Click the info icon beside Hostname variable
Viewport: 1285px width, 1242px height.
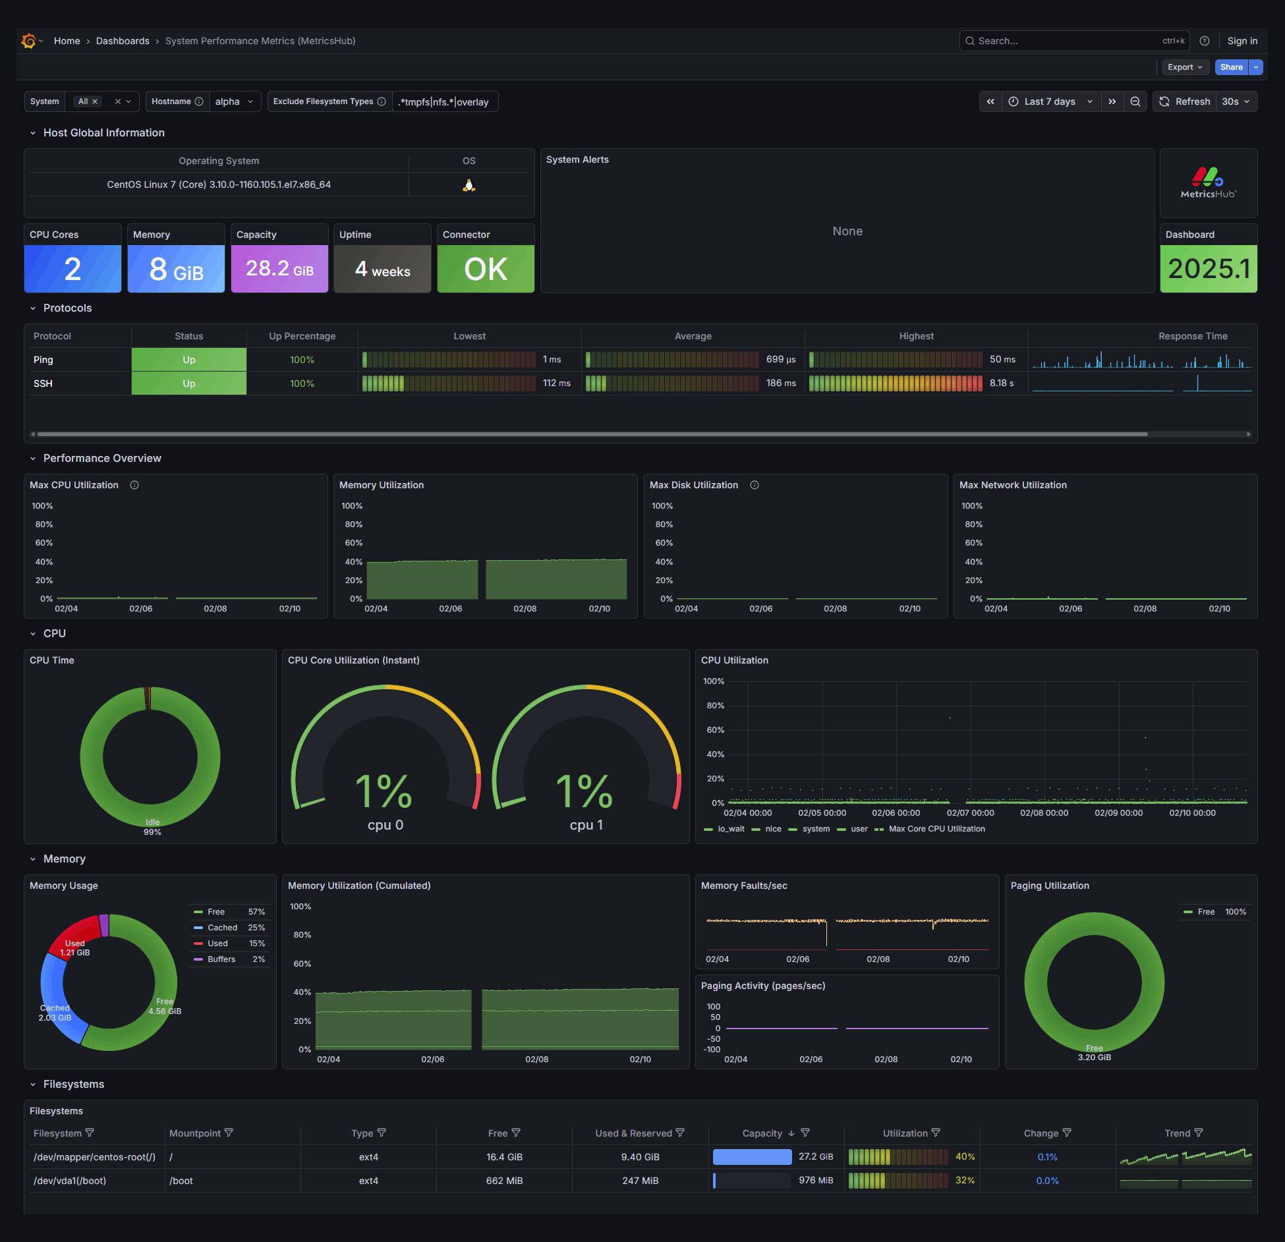pos(200,101)
